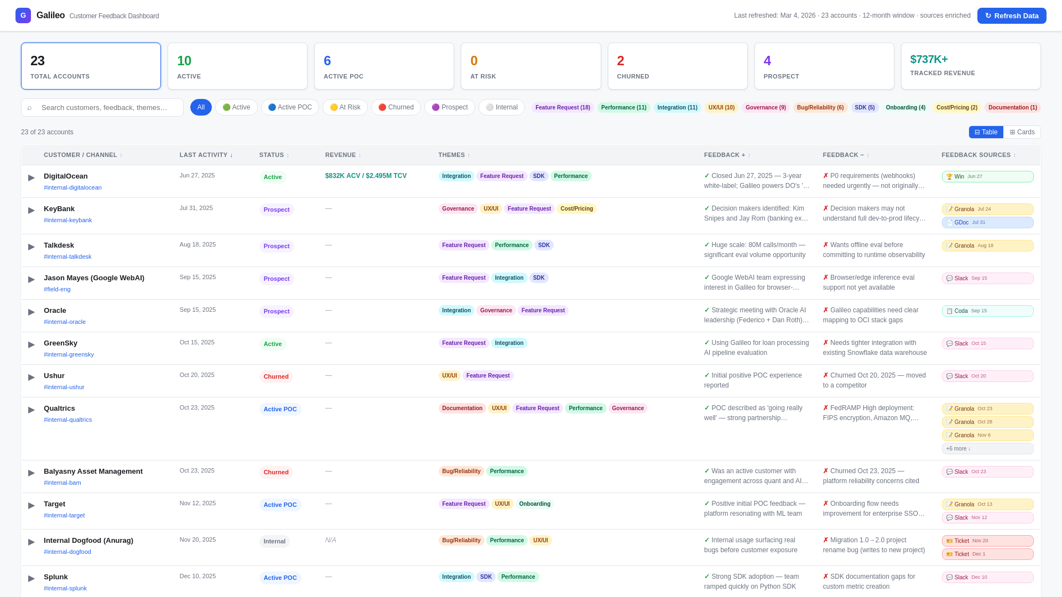Open Talkdesk's Granola Aug 18 source

coord(987,245)
